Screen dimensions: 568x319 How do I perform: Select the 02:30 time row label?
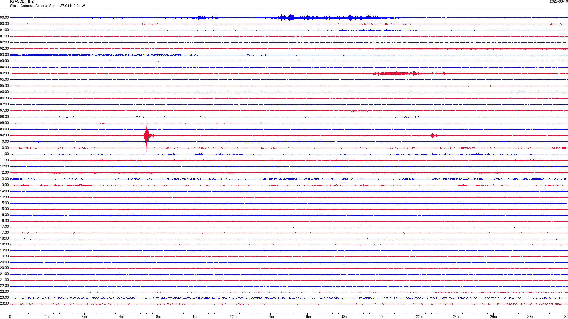4,48
